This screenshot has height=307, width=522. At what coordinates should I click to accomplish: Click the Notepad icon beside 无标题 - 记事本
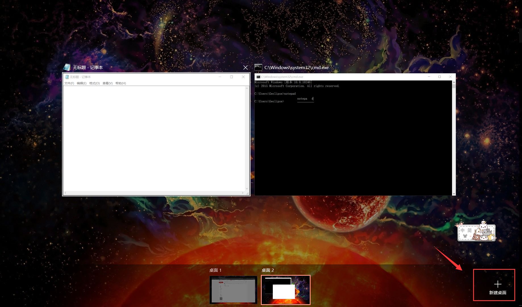[x=67, y=67]
